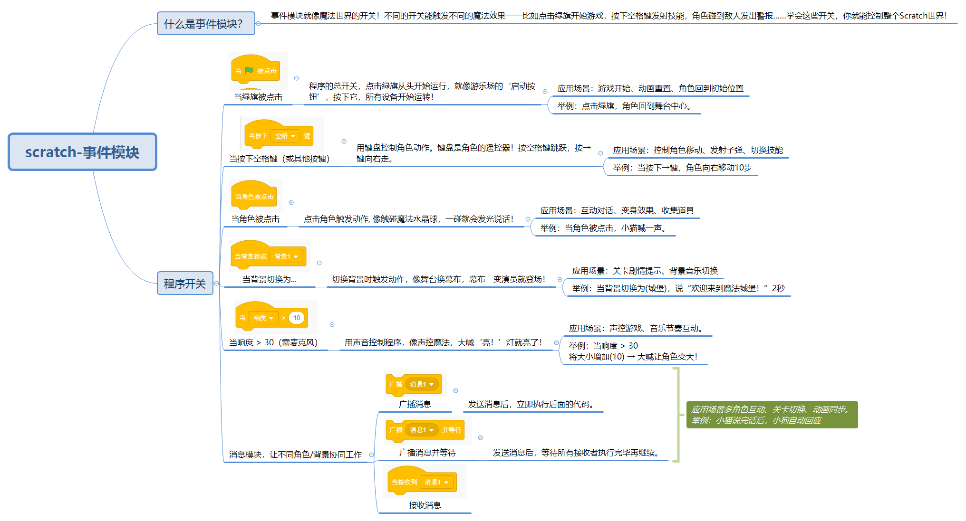The height and width of the screenshot is (521, 966).
Task: Collapse the 什么是事件模块? branch
Action: click(x=258, y=23)
